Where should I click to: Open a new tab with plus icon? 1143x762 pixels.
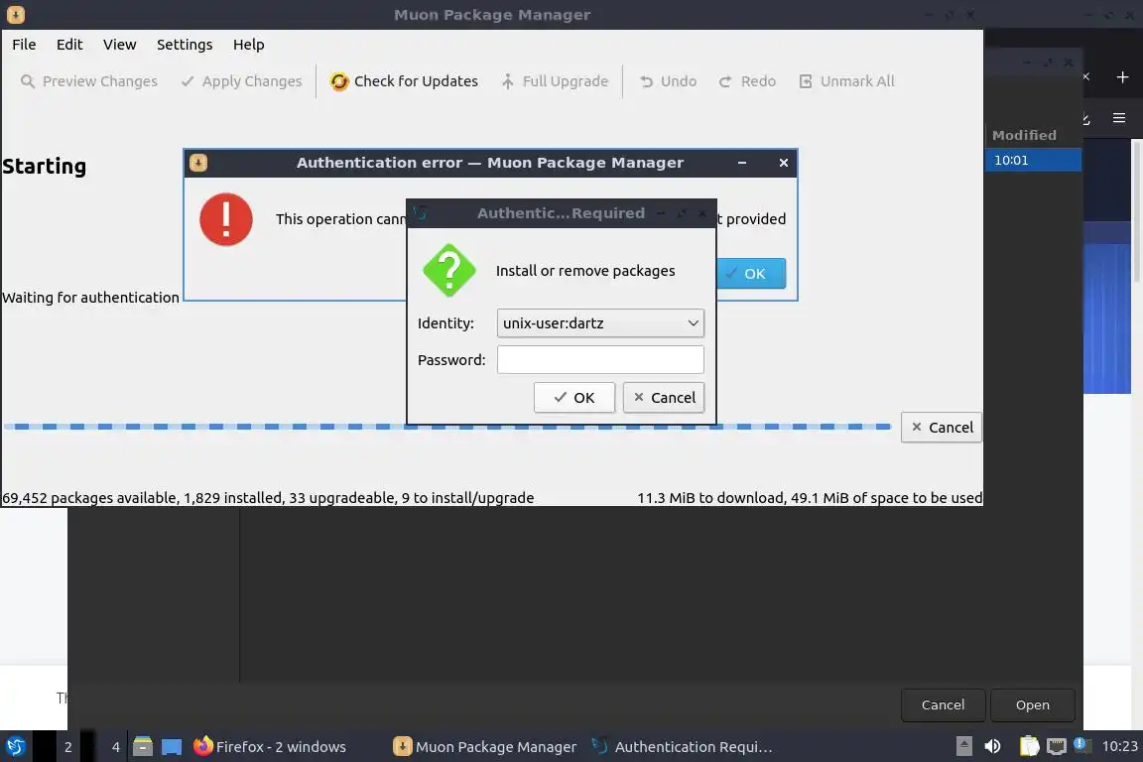click(1122, 76)
